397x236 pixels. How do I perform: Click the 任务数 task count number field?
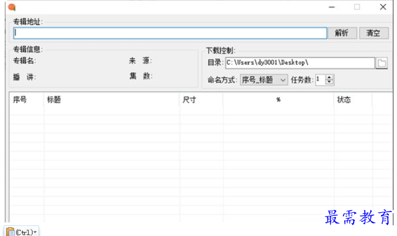click(x=320, y=80)
